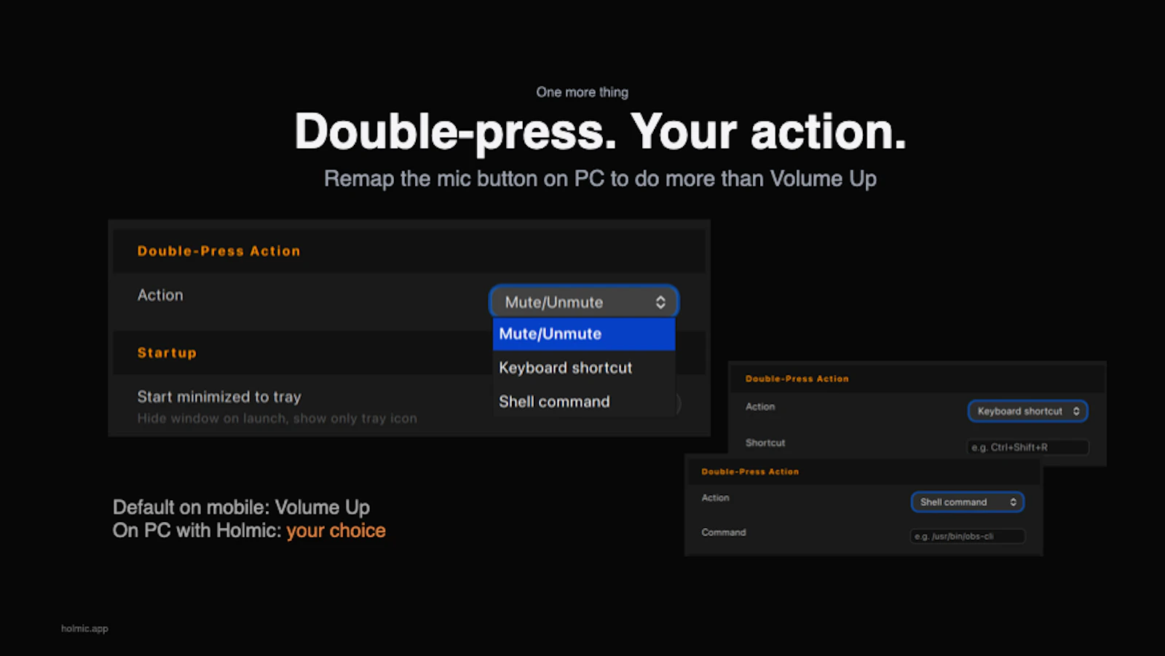Open the Mute/Unmute action dropdown
Screen dimensions: 1165x656
pyautogui.click(x=584, y=302)
